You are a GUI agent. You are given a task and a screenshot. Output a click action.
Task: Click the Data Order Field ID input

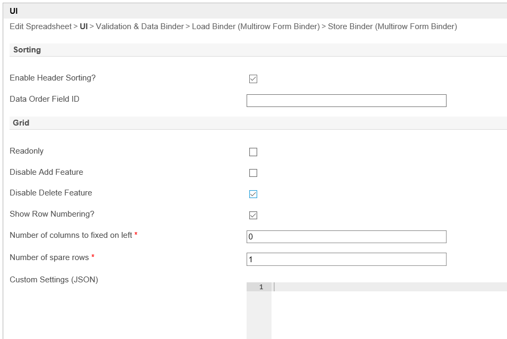tap(346, 101)
